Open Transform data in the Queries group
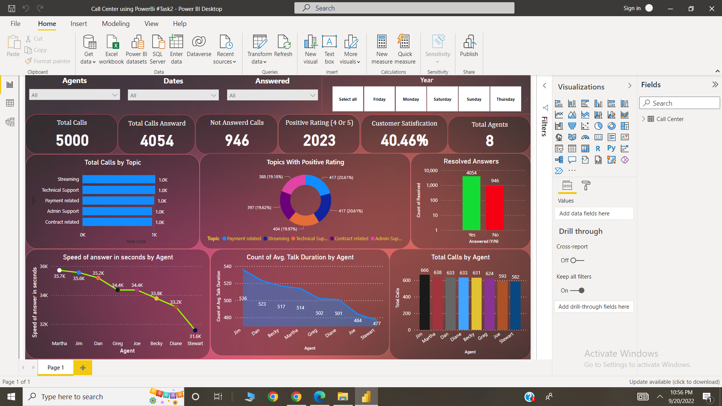The image size is (722, 406). [259, 49]
